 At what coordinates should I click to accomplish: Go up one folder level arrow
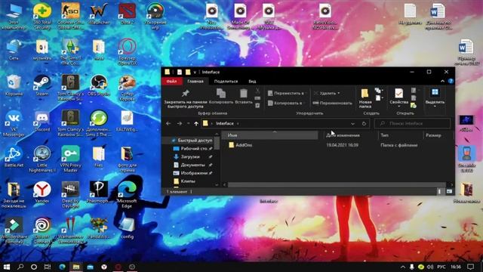(196, 123)
